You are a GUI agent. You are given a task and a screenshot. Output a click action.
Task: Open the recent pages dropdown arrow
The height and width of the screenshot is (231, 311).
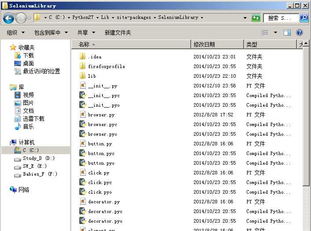[x=30, y=18]
